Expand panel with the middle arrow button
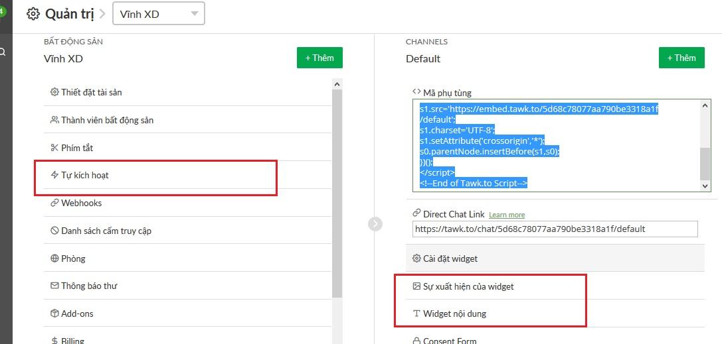 click(375, 224)
